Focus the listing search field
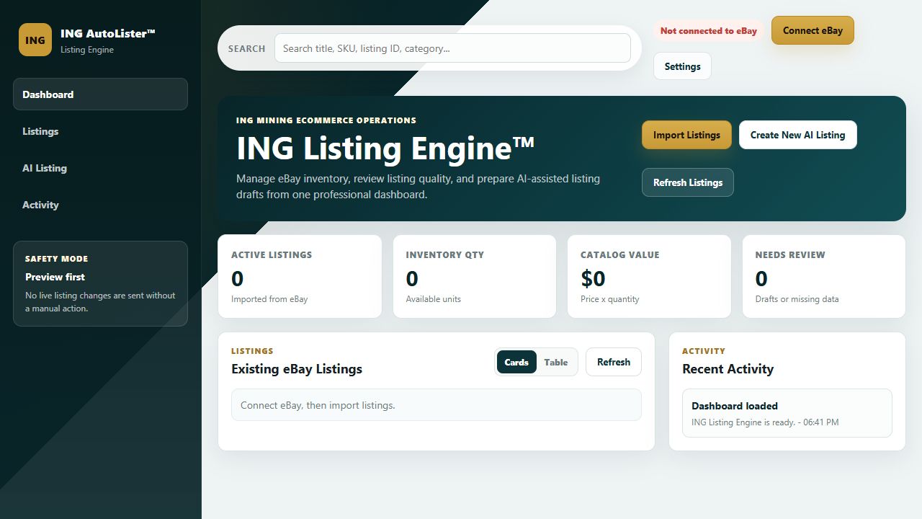This screenshot has width=922, height=519. click(x=452, y=48)
